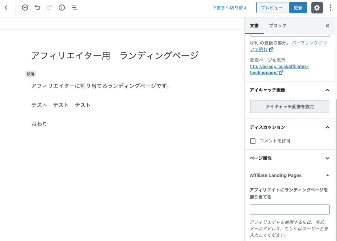The image size is (337, 241).
Task: Collapse the アイキャッチ画像 panel
Action: click(289, 90)
